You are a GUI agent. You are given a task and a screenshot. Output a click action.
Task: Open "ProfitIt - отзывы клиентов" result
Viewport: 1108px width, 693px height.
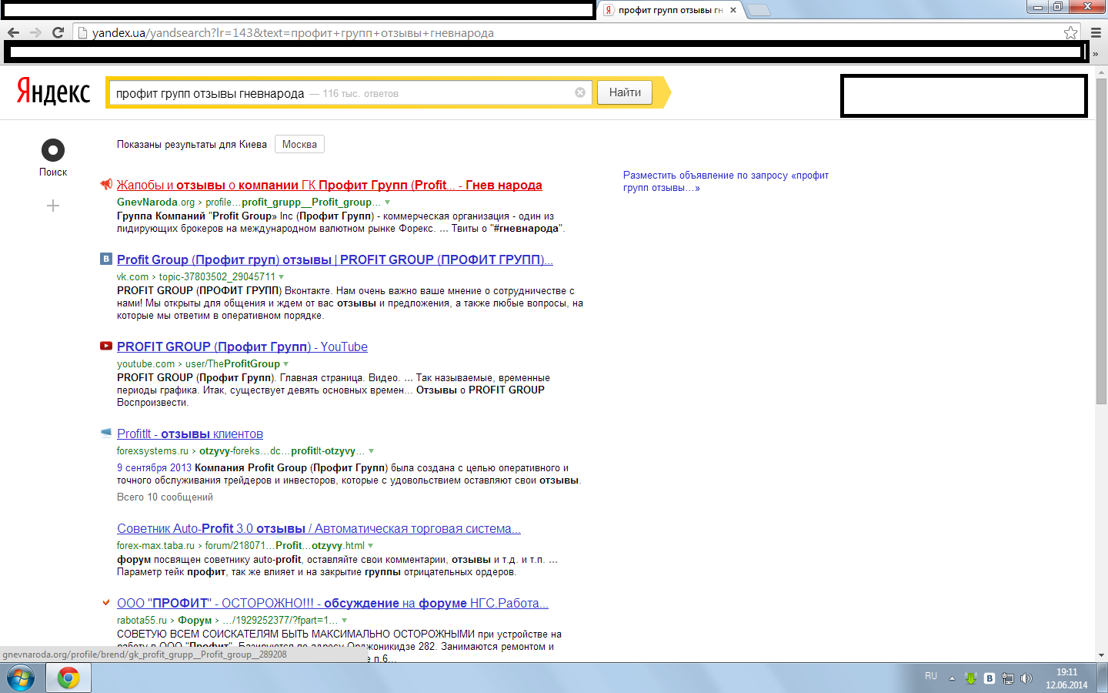(x=190, y=434)
